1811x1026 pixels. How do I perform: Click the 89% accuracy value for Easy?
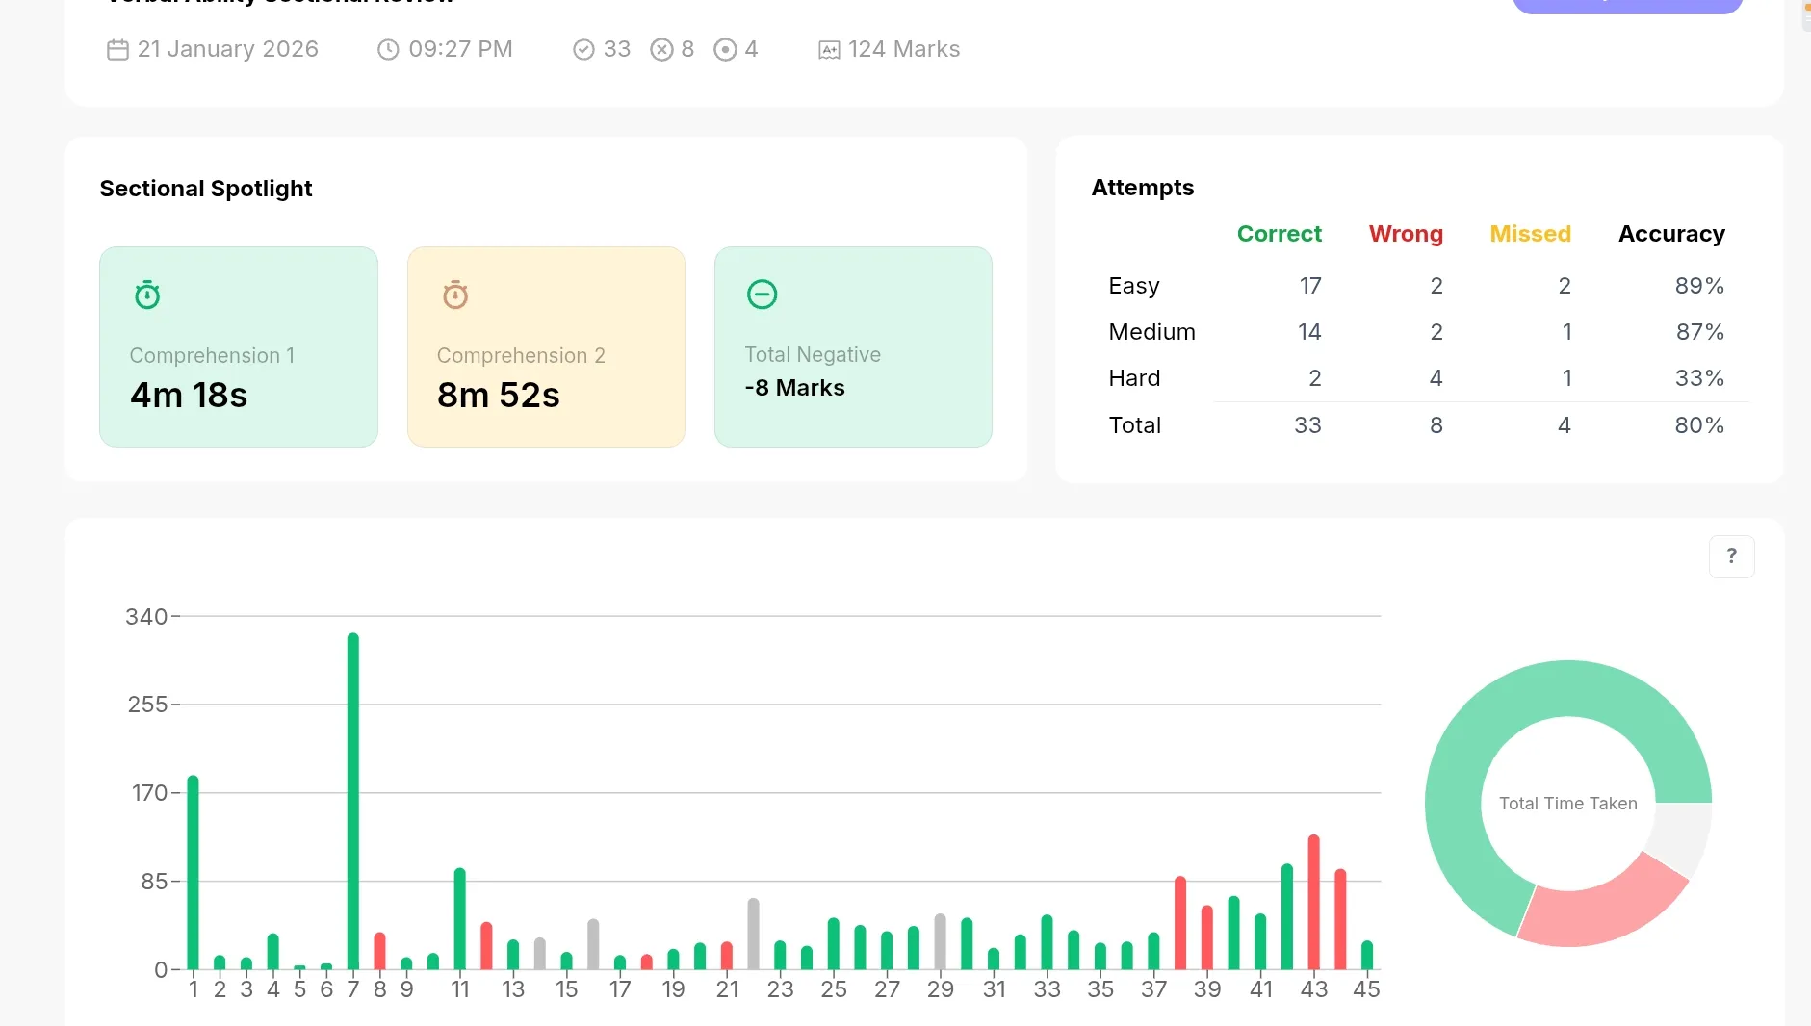pyautogui.click(x=1699, y=286)
